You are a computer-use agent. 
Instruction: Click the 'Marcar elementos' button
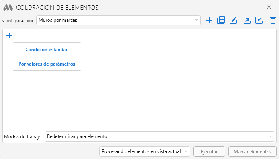click(252, 151)
